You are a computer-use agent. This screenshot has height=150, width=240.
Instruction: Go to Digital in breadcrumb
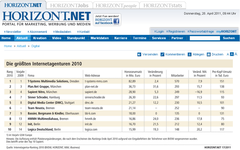[35, 46]
